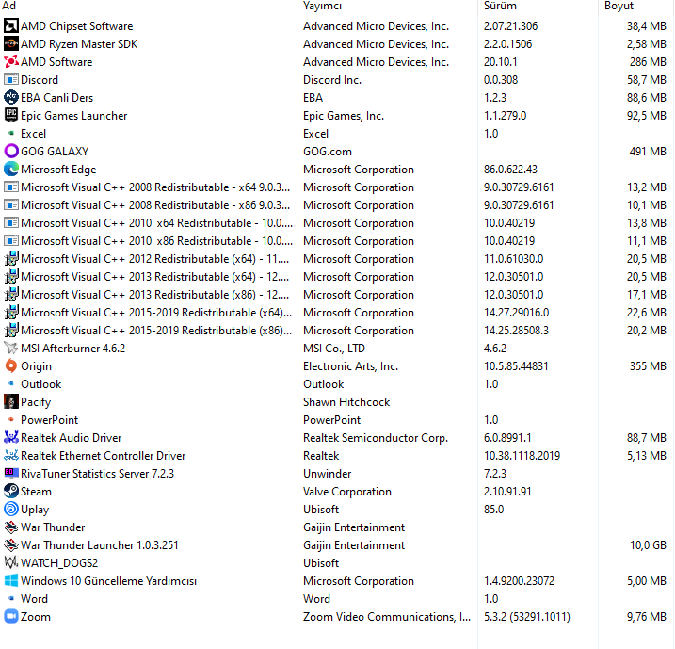Image resolution: width=675 pixels, height=649 pixels.
Task: Click the Visual C++ 2015-2019 (x86) icon
Action: coord(11,331)
